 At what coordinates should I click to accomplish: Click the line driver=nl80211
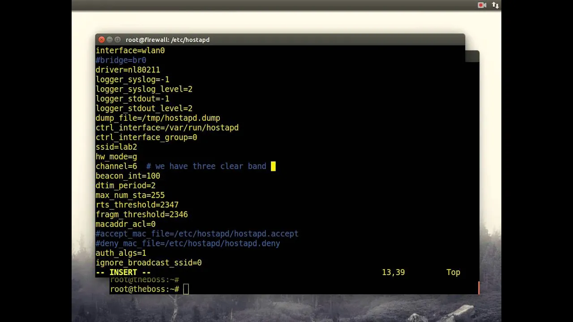click(128, 70)
